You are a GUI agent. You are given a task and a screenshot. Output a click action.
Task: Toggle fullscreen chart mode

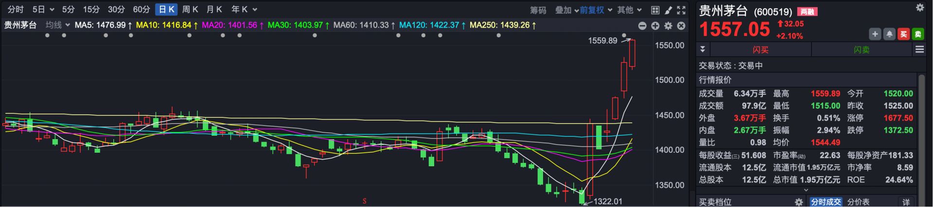(681, 10)
